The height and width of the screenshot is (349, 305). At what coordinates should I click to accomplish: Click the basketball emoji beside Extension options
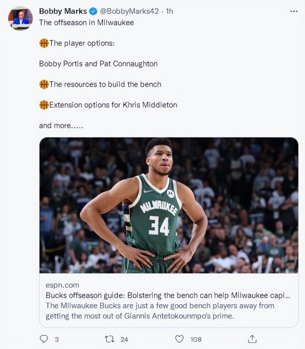coord(44,105)
